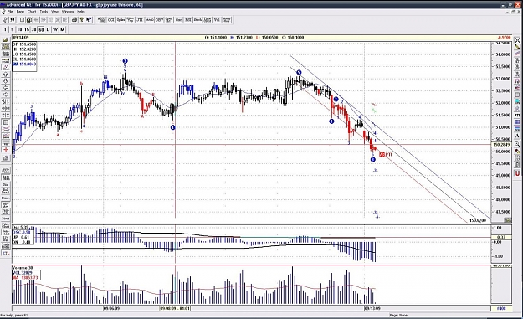The height and width of the screenshot is (319, 523).
Task: Click the printer icon in toolbar
Action: (x=74, y=20)
